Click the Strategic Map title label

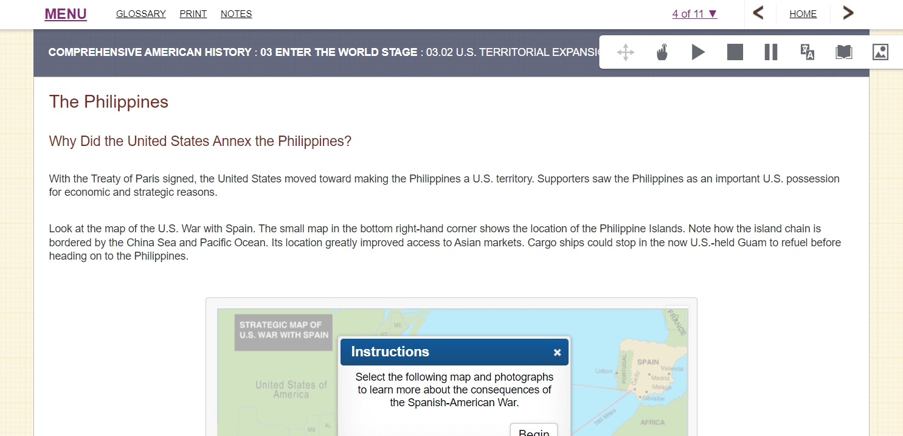283,330
